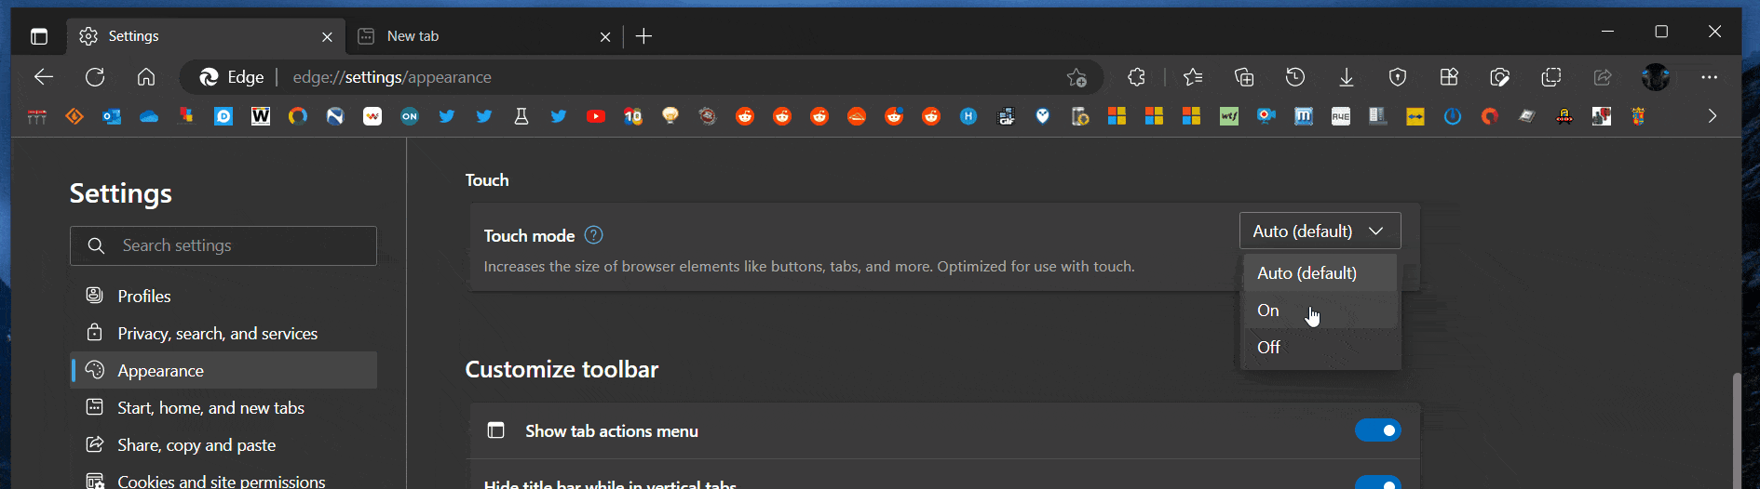The height and width of the screenshot is (489, 1760).
Task: Open a new tab with plus button
Action: pos(643,36)
